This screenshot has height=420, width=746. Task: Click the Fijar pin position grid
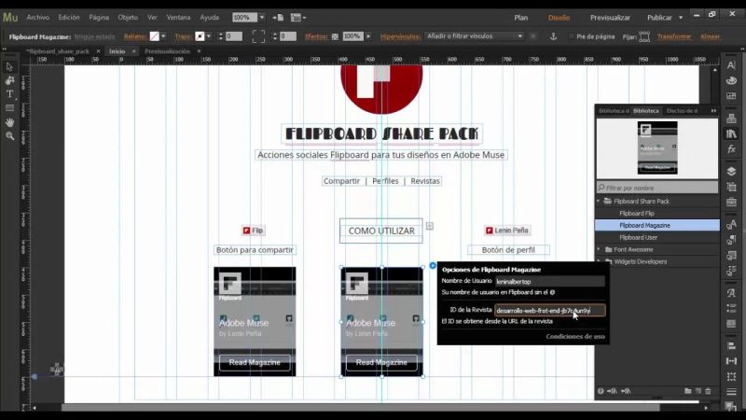tap(644, 36)
